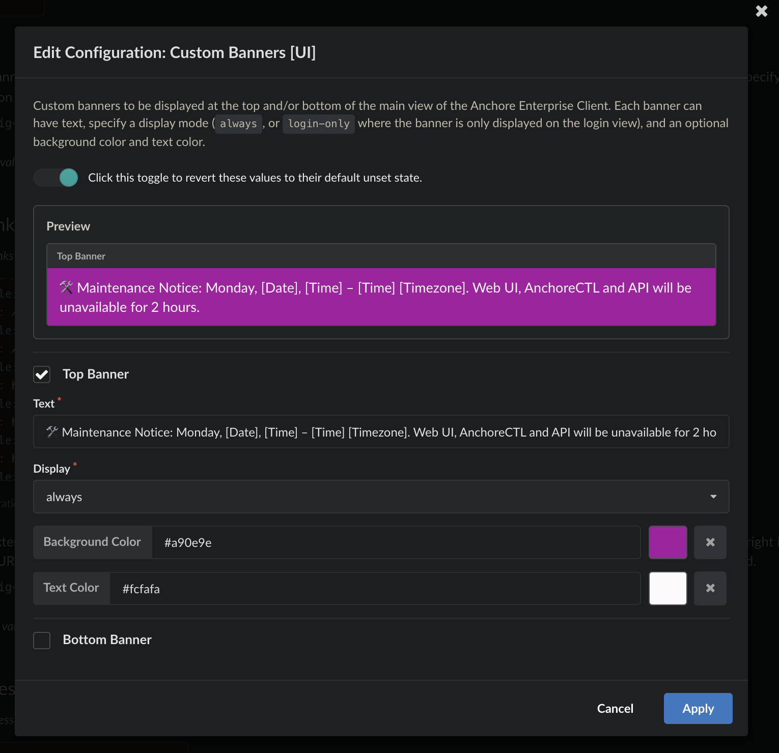Uncheck the Top Banner checkbox

(42, 374)
